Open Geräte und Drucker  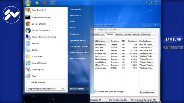pos(79,46)
